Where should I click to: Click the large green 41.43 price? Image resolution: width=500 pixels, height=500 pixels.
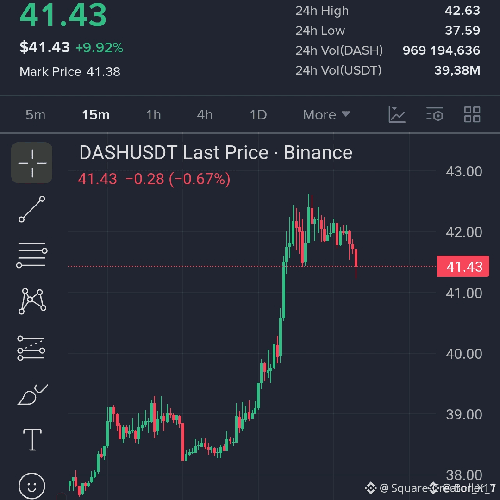63,15
